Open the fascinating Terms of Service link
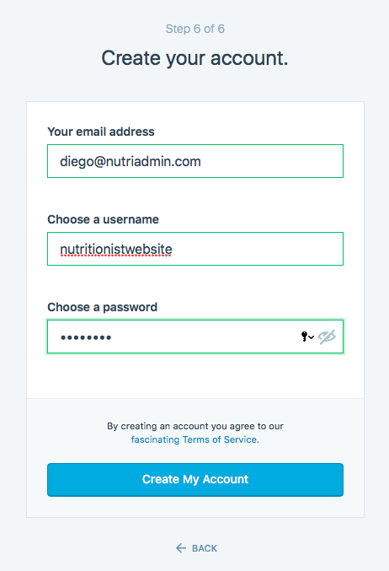The width and height of the screenshot is (389, 571). 194,439
